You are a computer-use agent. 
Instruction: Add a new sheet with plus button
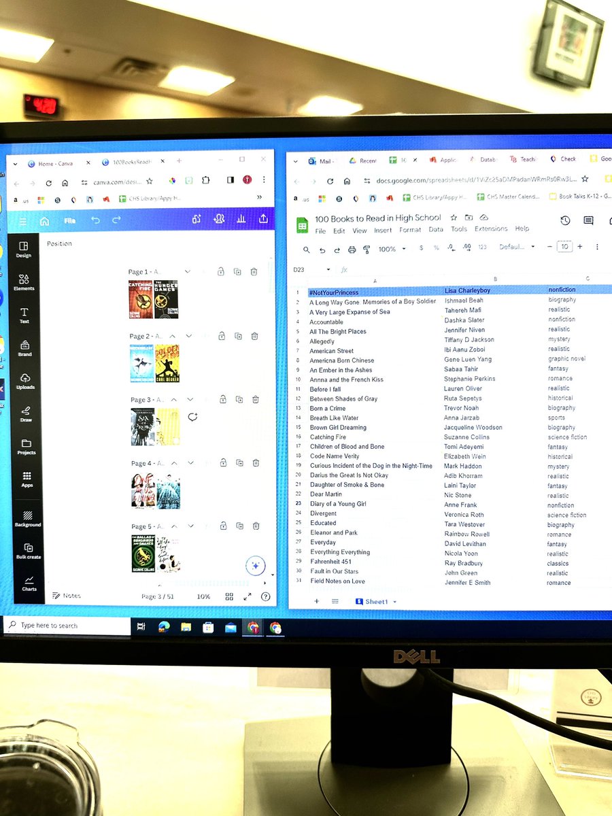[316, 602]
